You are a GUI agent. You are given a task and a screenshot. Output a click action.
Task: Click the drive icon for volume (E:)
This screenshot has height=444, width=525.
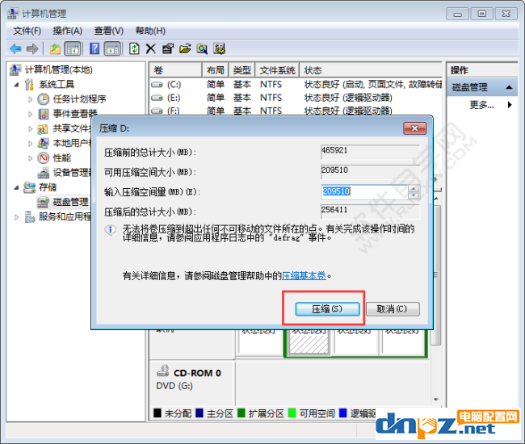click(157, 98)
